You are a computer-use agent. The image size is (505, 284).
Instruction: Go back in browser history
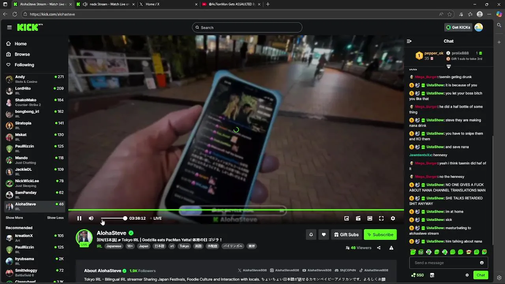tap(5, 14)
